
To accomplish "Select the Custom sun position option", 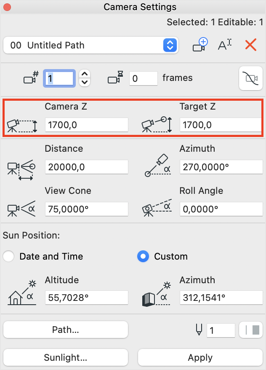I will [x=143, y=256].
